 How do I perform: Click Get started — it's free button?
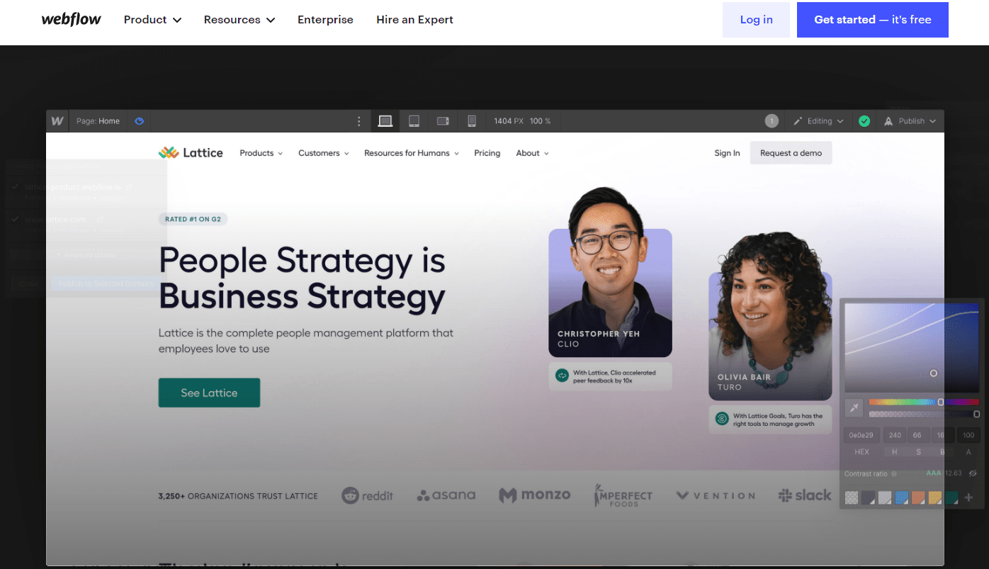point(872,20)
